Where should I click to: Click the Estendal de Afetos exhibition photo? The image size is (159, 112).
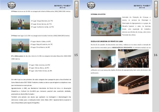[105, 26]
